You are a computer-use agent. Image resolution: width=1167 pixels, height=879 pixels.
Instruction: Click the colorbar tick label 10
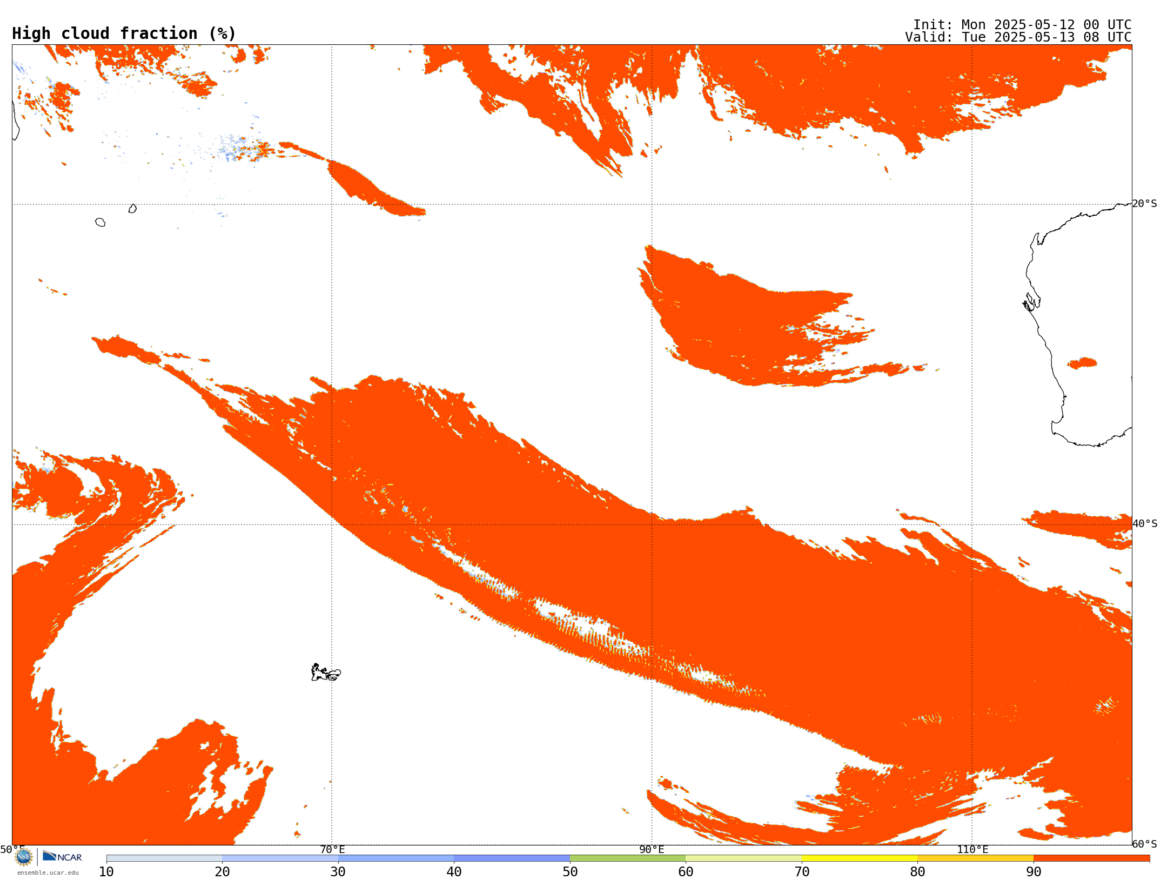[106, 872]
